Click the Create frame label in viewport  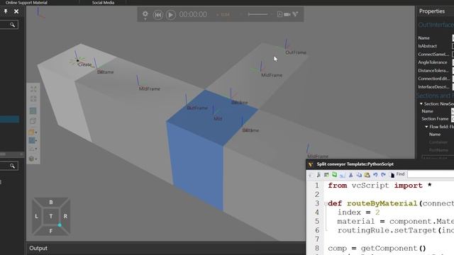[84, 64]
